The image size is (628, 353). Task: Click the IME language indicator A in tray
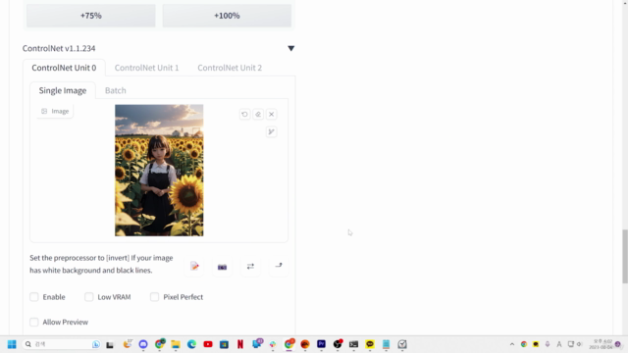[x=559, y=344]
